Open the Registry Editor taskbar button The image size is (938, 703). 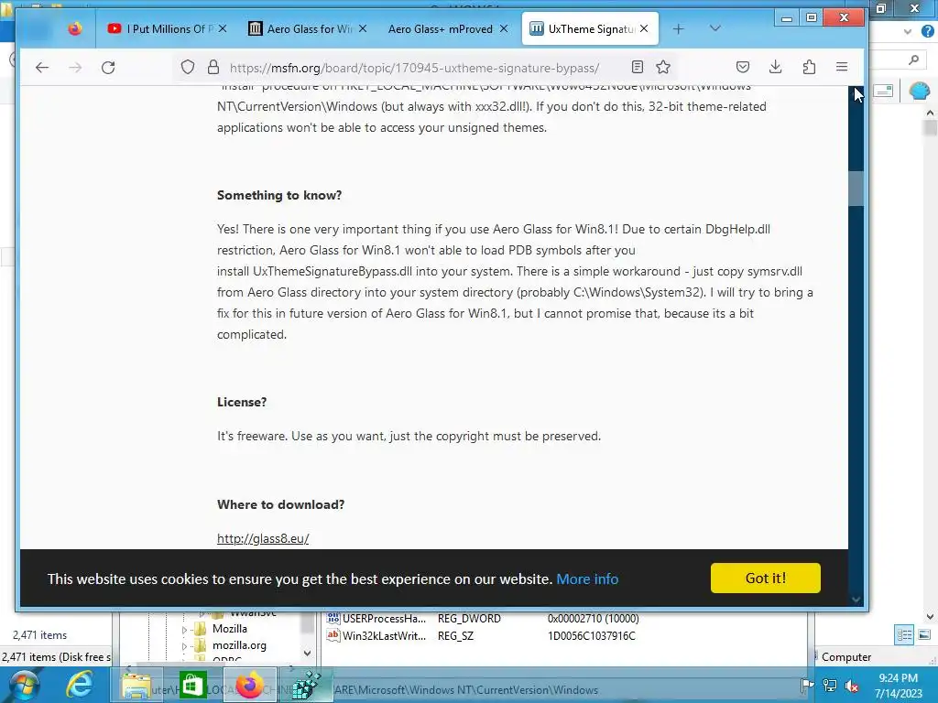click(x=306, y=685)
